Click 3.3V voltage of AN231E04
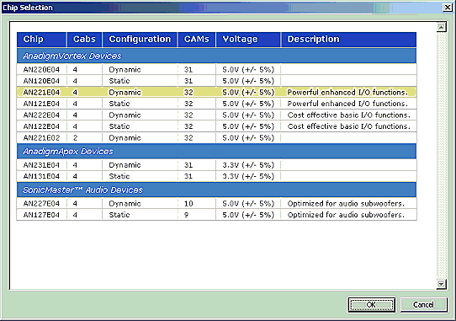Image resolution: width=456 pixels, height=321 pixels. (248, 165)
